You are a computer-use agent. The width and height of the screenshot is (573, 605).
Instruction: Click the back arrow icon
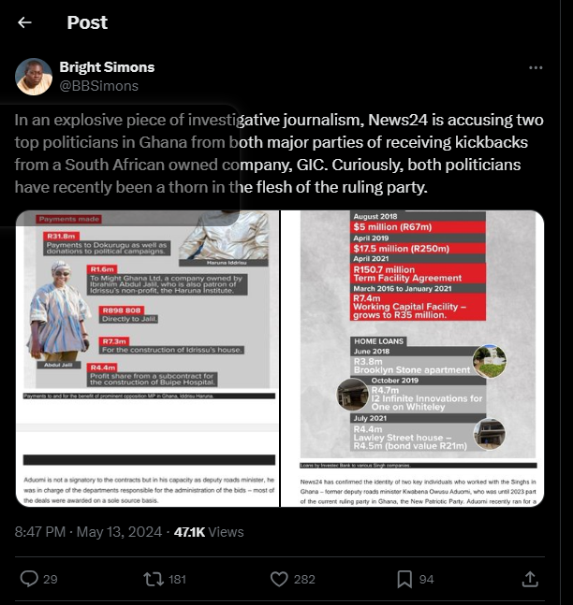(x=24, y=22)
